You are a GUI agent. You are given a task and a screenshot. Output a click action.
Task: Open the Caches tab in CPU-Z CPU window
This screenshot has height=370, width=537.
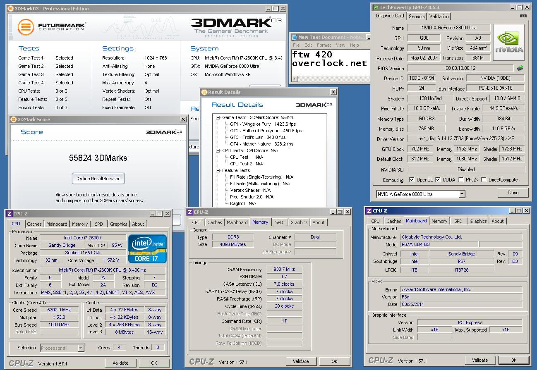point(34,224)
